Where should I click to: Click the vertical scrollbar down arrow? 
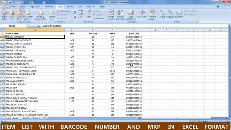click(230, 116)
